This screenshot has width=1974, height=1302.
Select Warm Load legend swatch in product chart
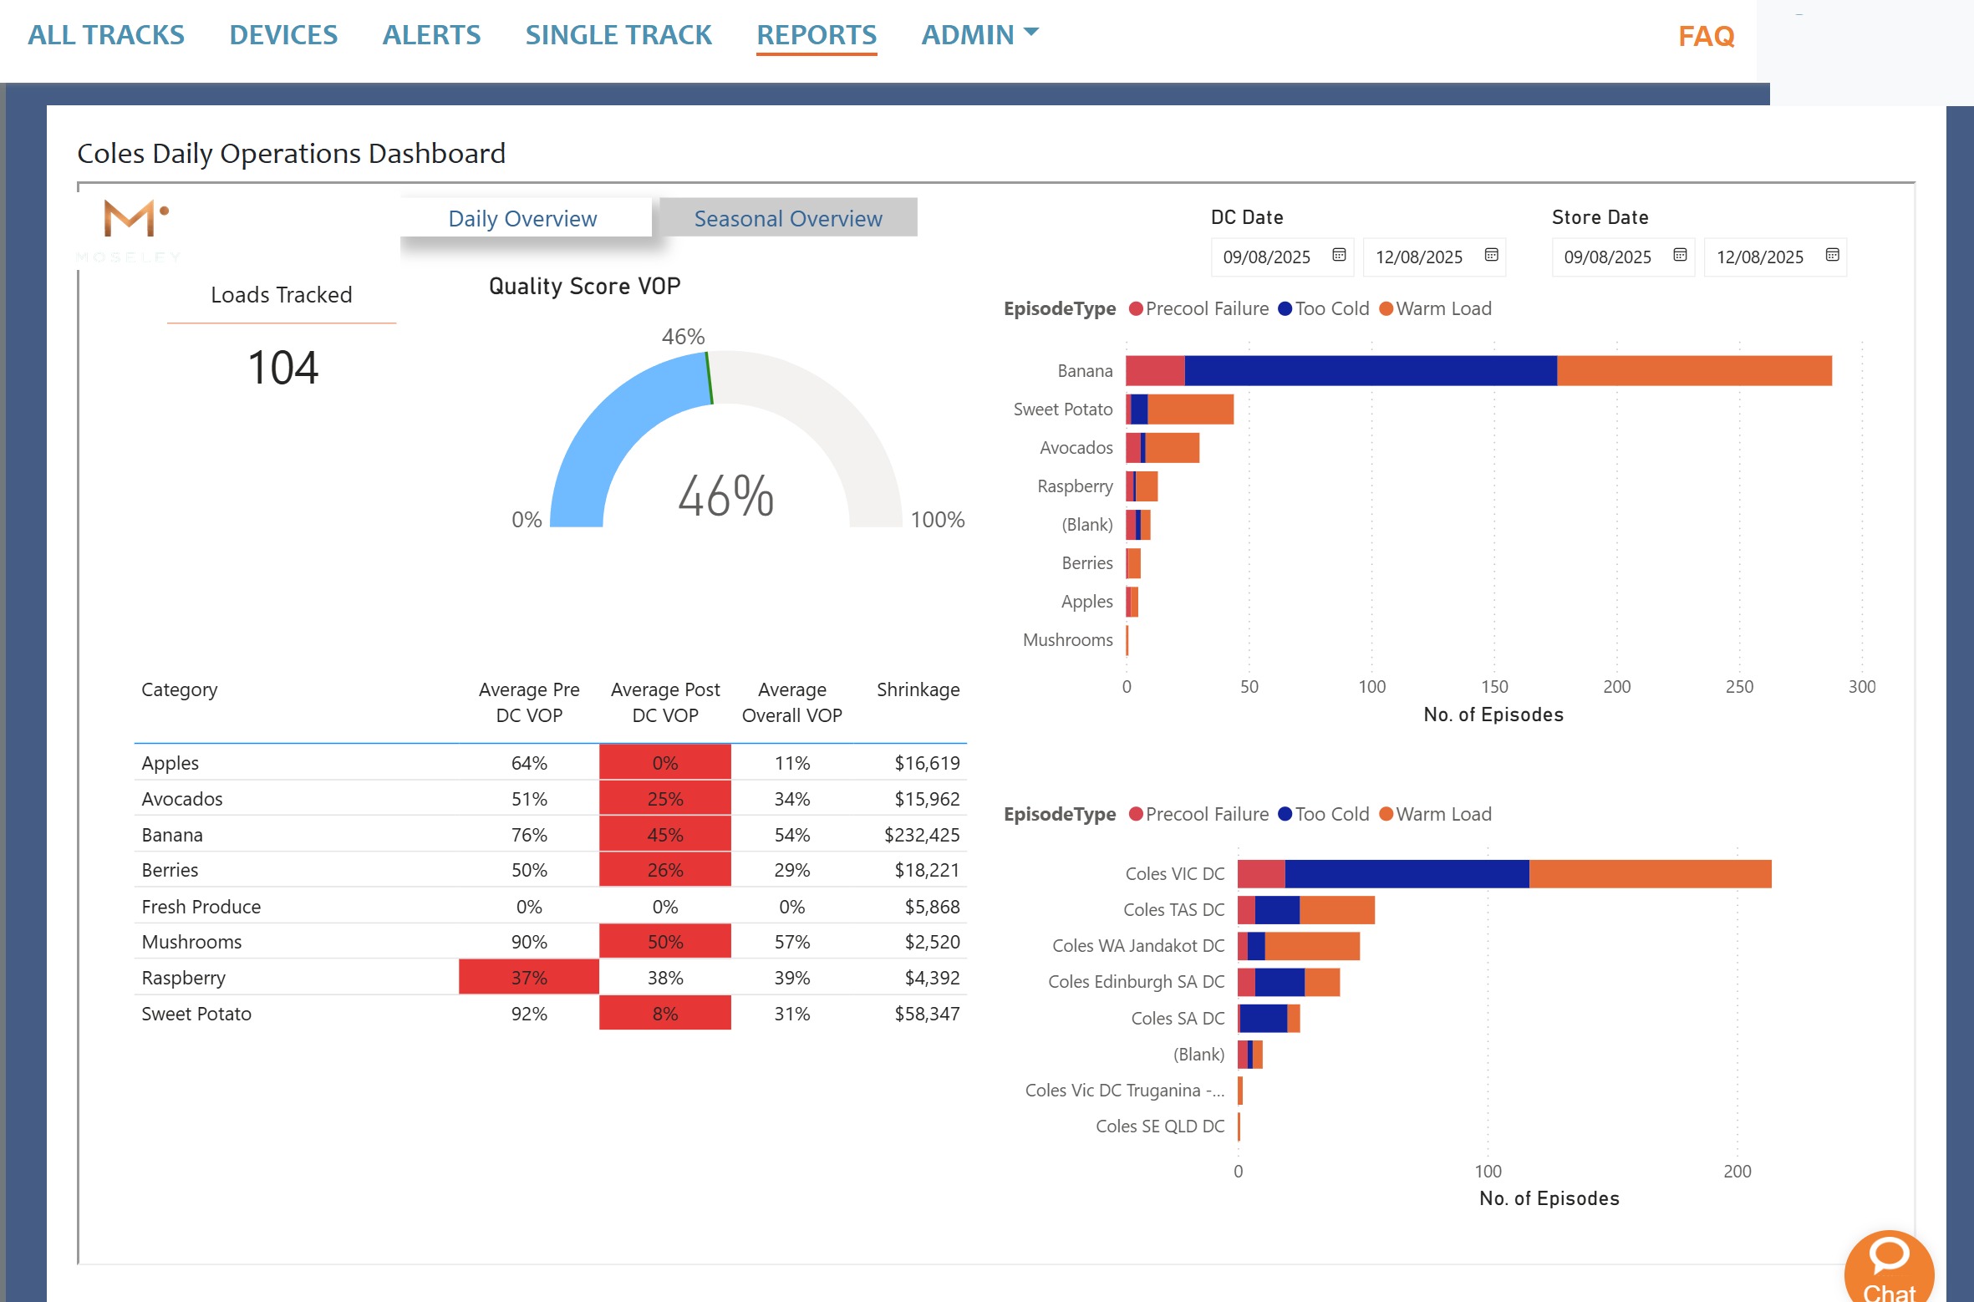click(1386, 309)
